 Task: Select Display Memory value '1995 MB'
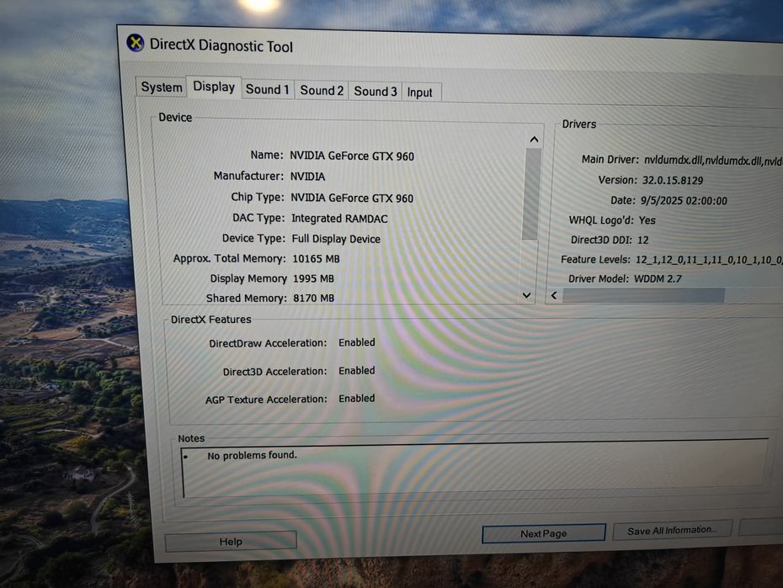[313, 278]
